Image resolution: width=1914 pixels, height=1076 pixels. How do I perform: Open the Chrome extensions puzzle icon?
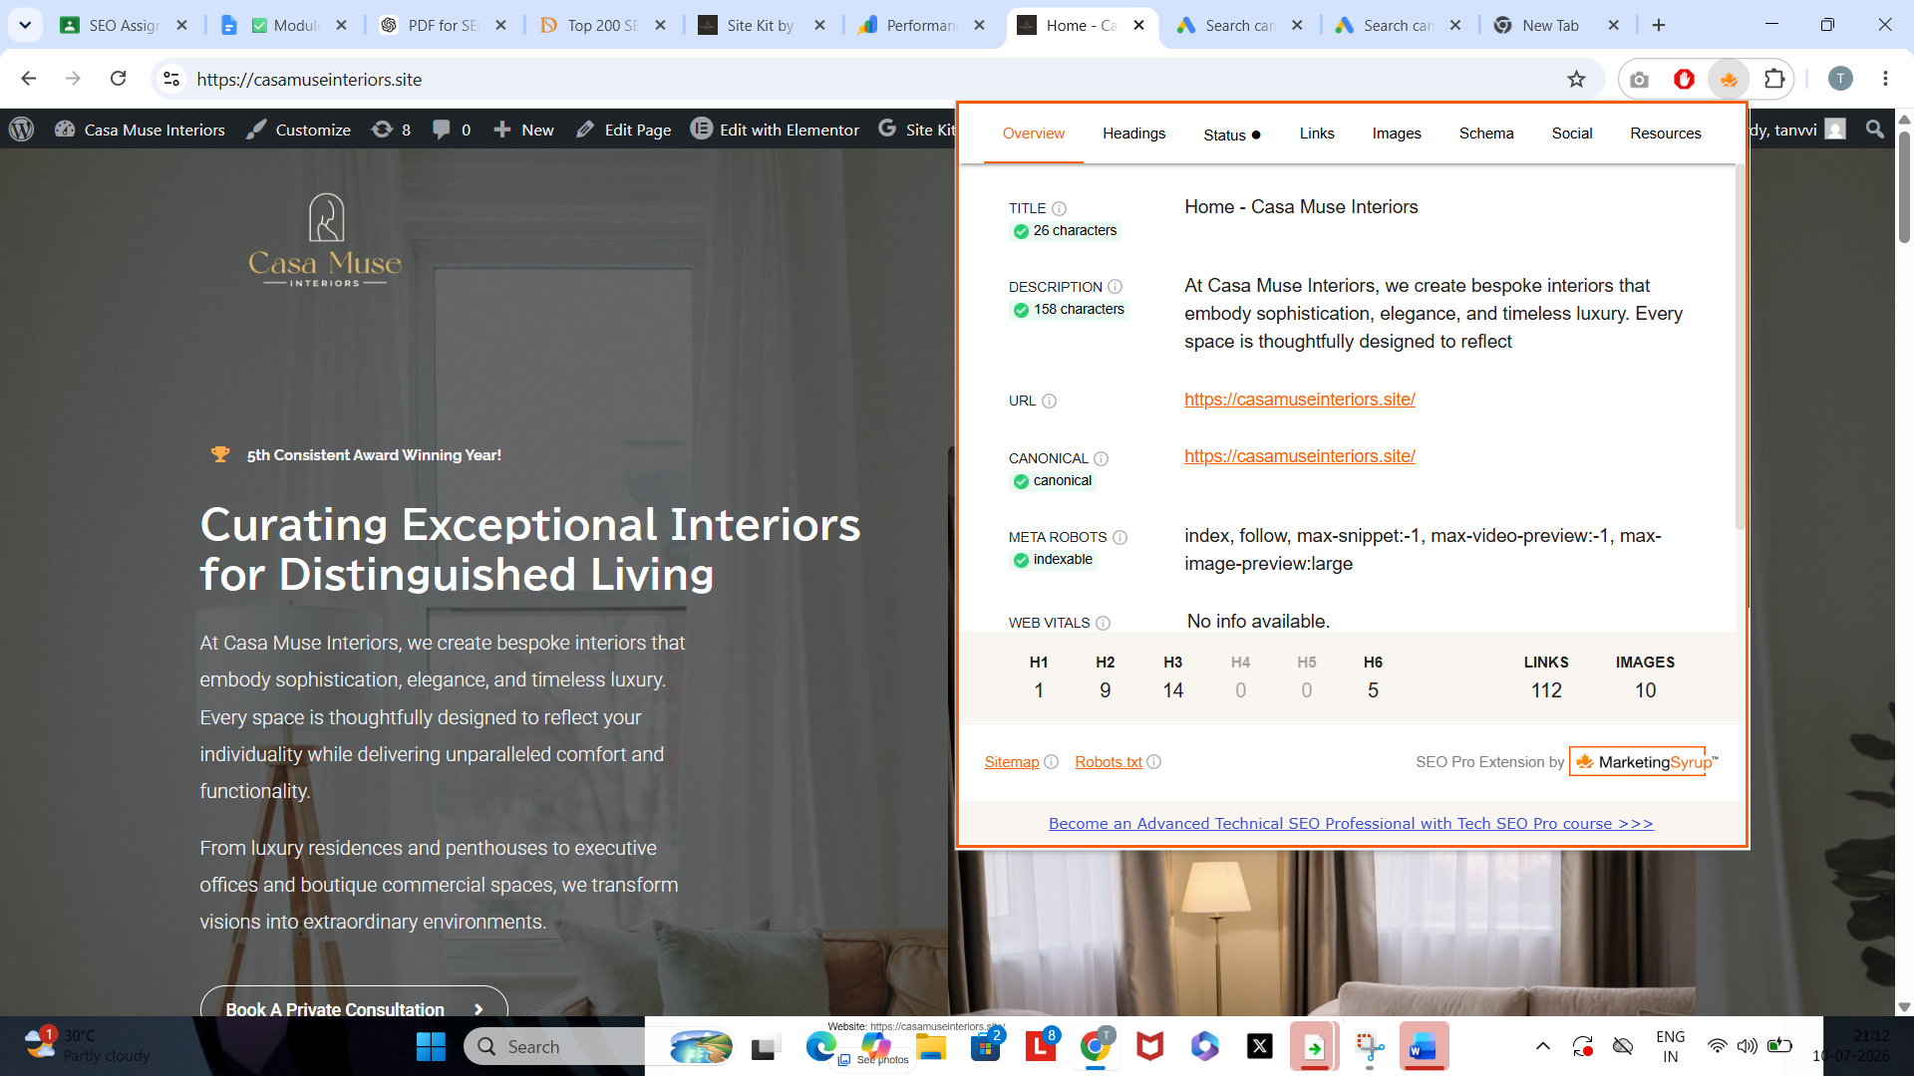pyautogui.click(x=1774, y=79)
